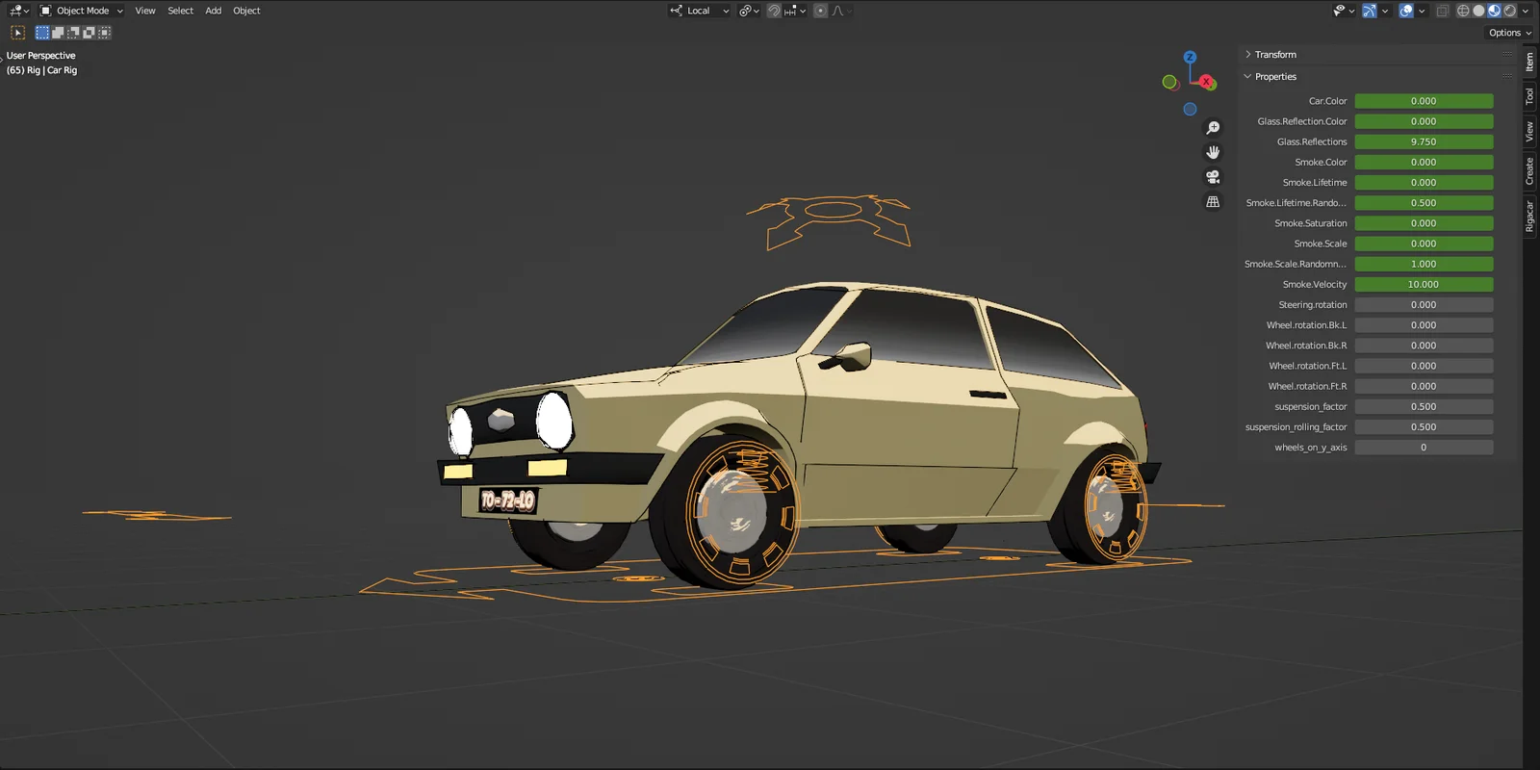Click the Smoke.Saturation value field
This screenshot has width=1540, height=770.
pos(1424,223)
